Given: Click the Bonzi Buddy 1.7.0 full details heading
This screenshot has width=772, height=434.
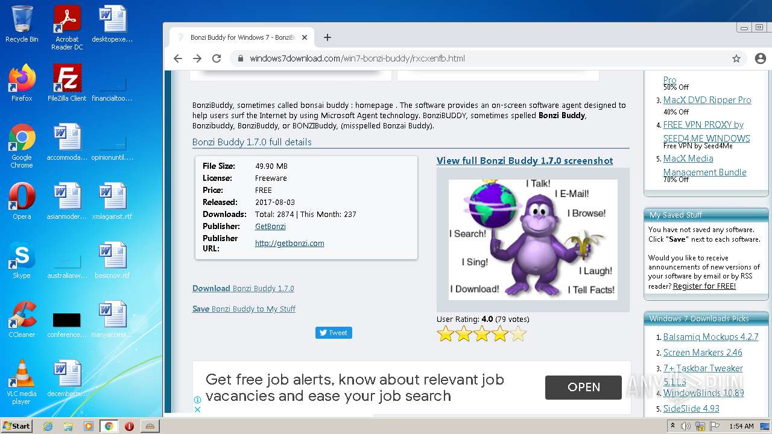Looking at the screenshot, I should [252, 142].
